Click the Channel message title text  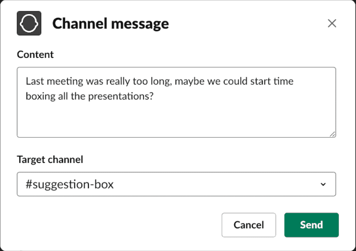pos(111,23)
